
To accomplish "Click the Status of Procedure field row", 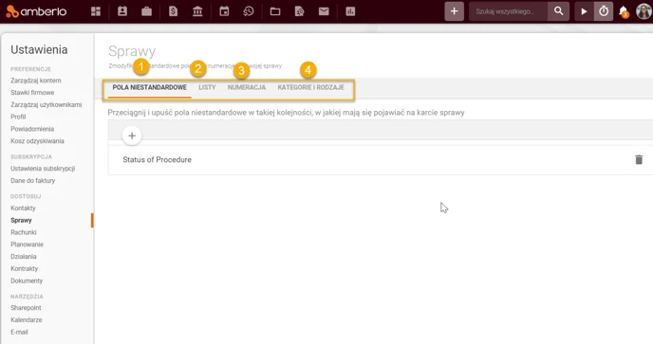I will point(381,160).
